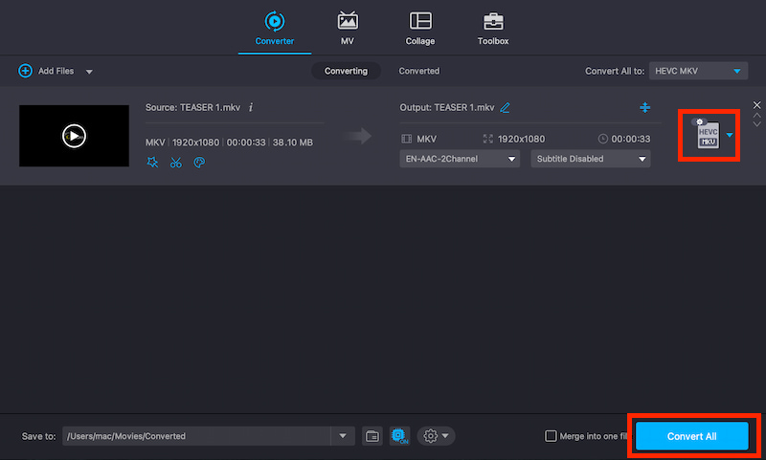Screen dimensions: 766x460
Task: Click the output resolution 1920x1080
Action: (521, 139)
